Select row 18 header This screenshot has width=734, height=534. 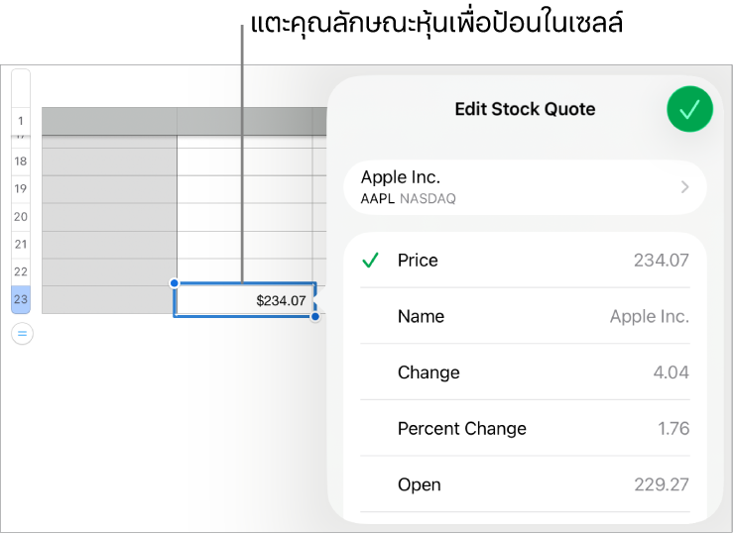coord(21,161)
